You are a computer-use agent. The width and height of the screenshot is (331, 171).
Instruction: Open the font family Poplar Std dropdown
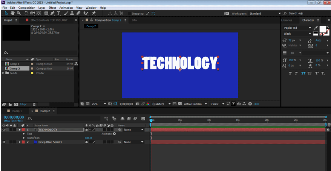point(297,28)
